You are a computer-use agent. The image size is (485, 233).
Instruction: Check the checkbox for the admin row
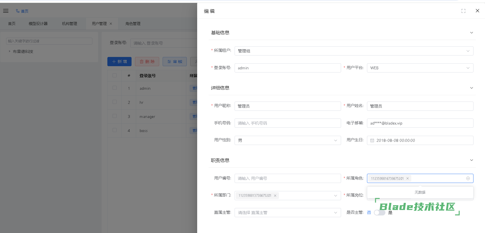tap(115, 88)
